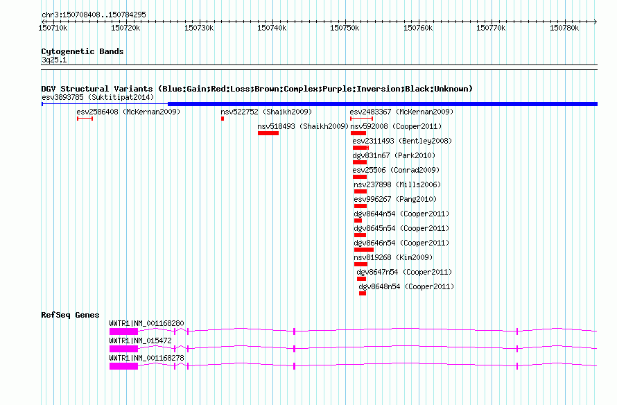Click the Cytogenetic Bands track title

(x=82, y=51)
